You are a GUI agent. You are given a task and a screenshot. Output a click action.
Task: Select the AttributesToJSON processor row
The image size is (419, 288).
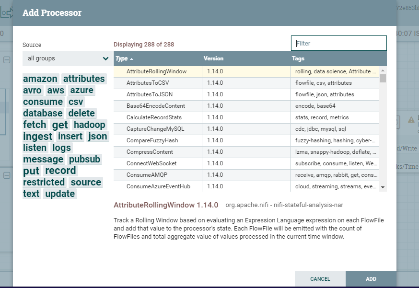(246, 94)
